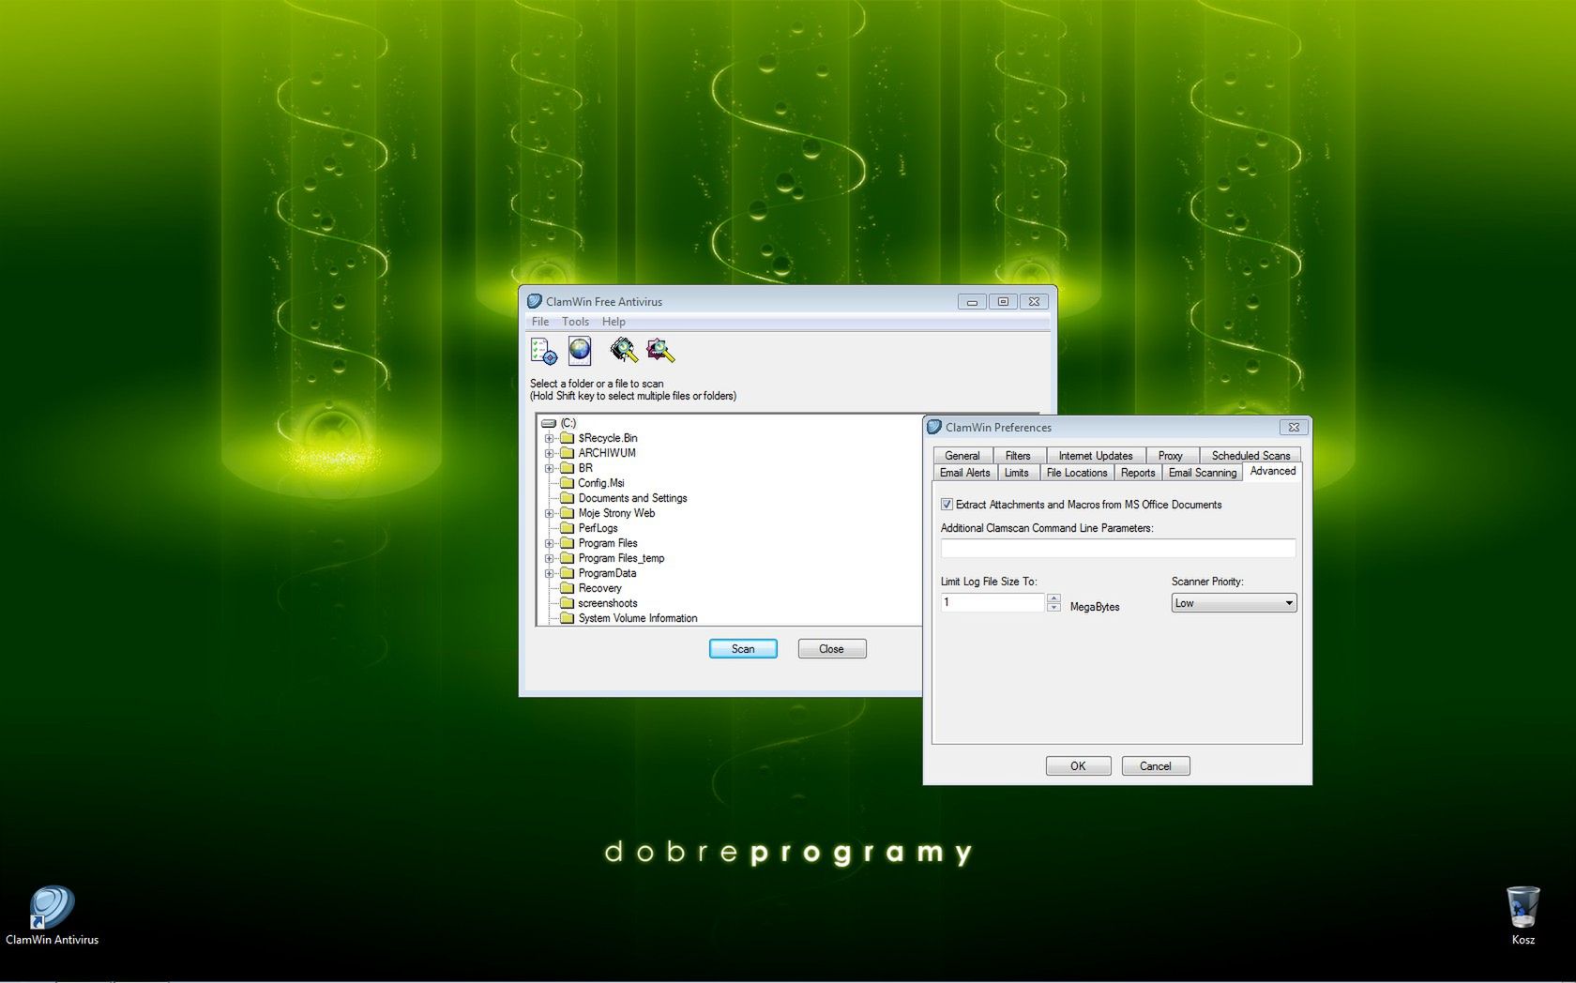Switch to the Reports tab
The height and width of the screenshot is (983, 1576).
1138,473
